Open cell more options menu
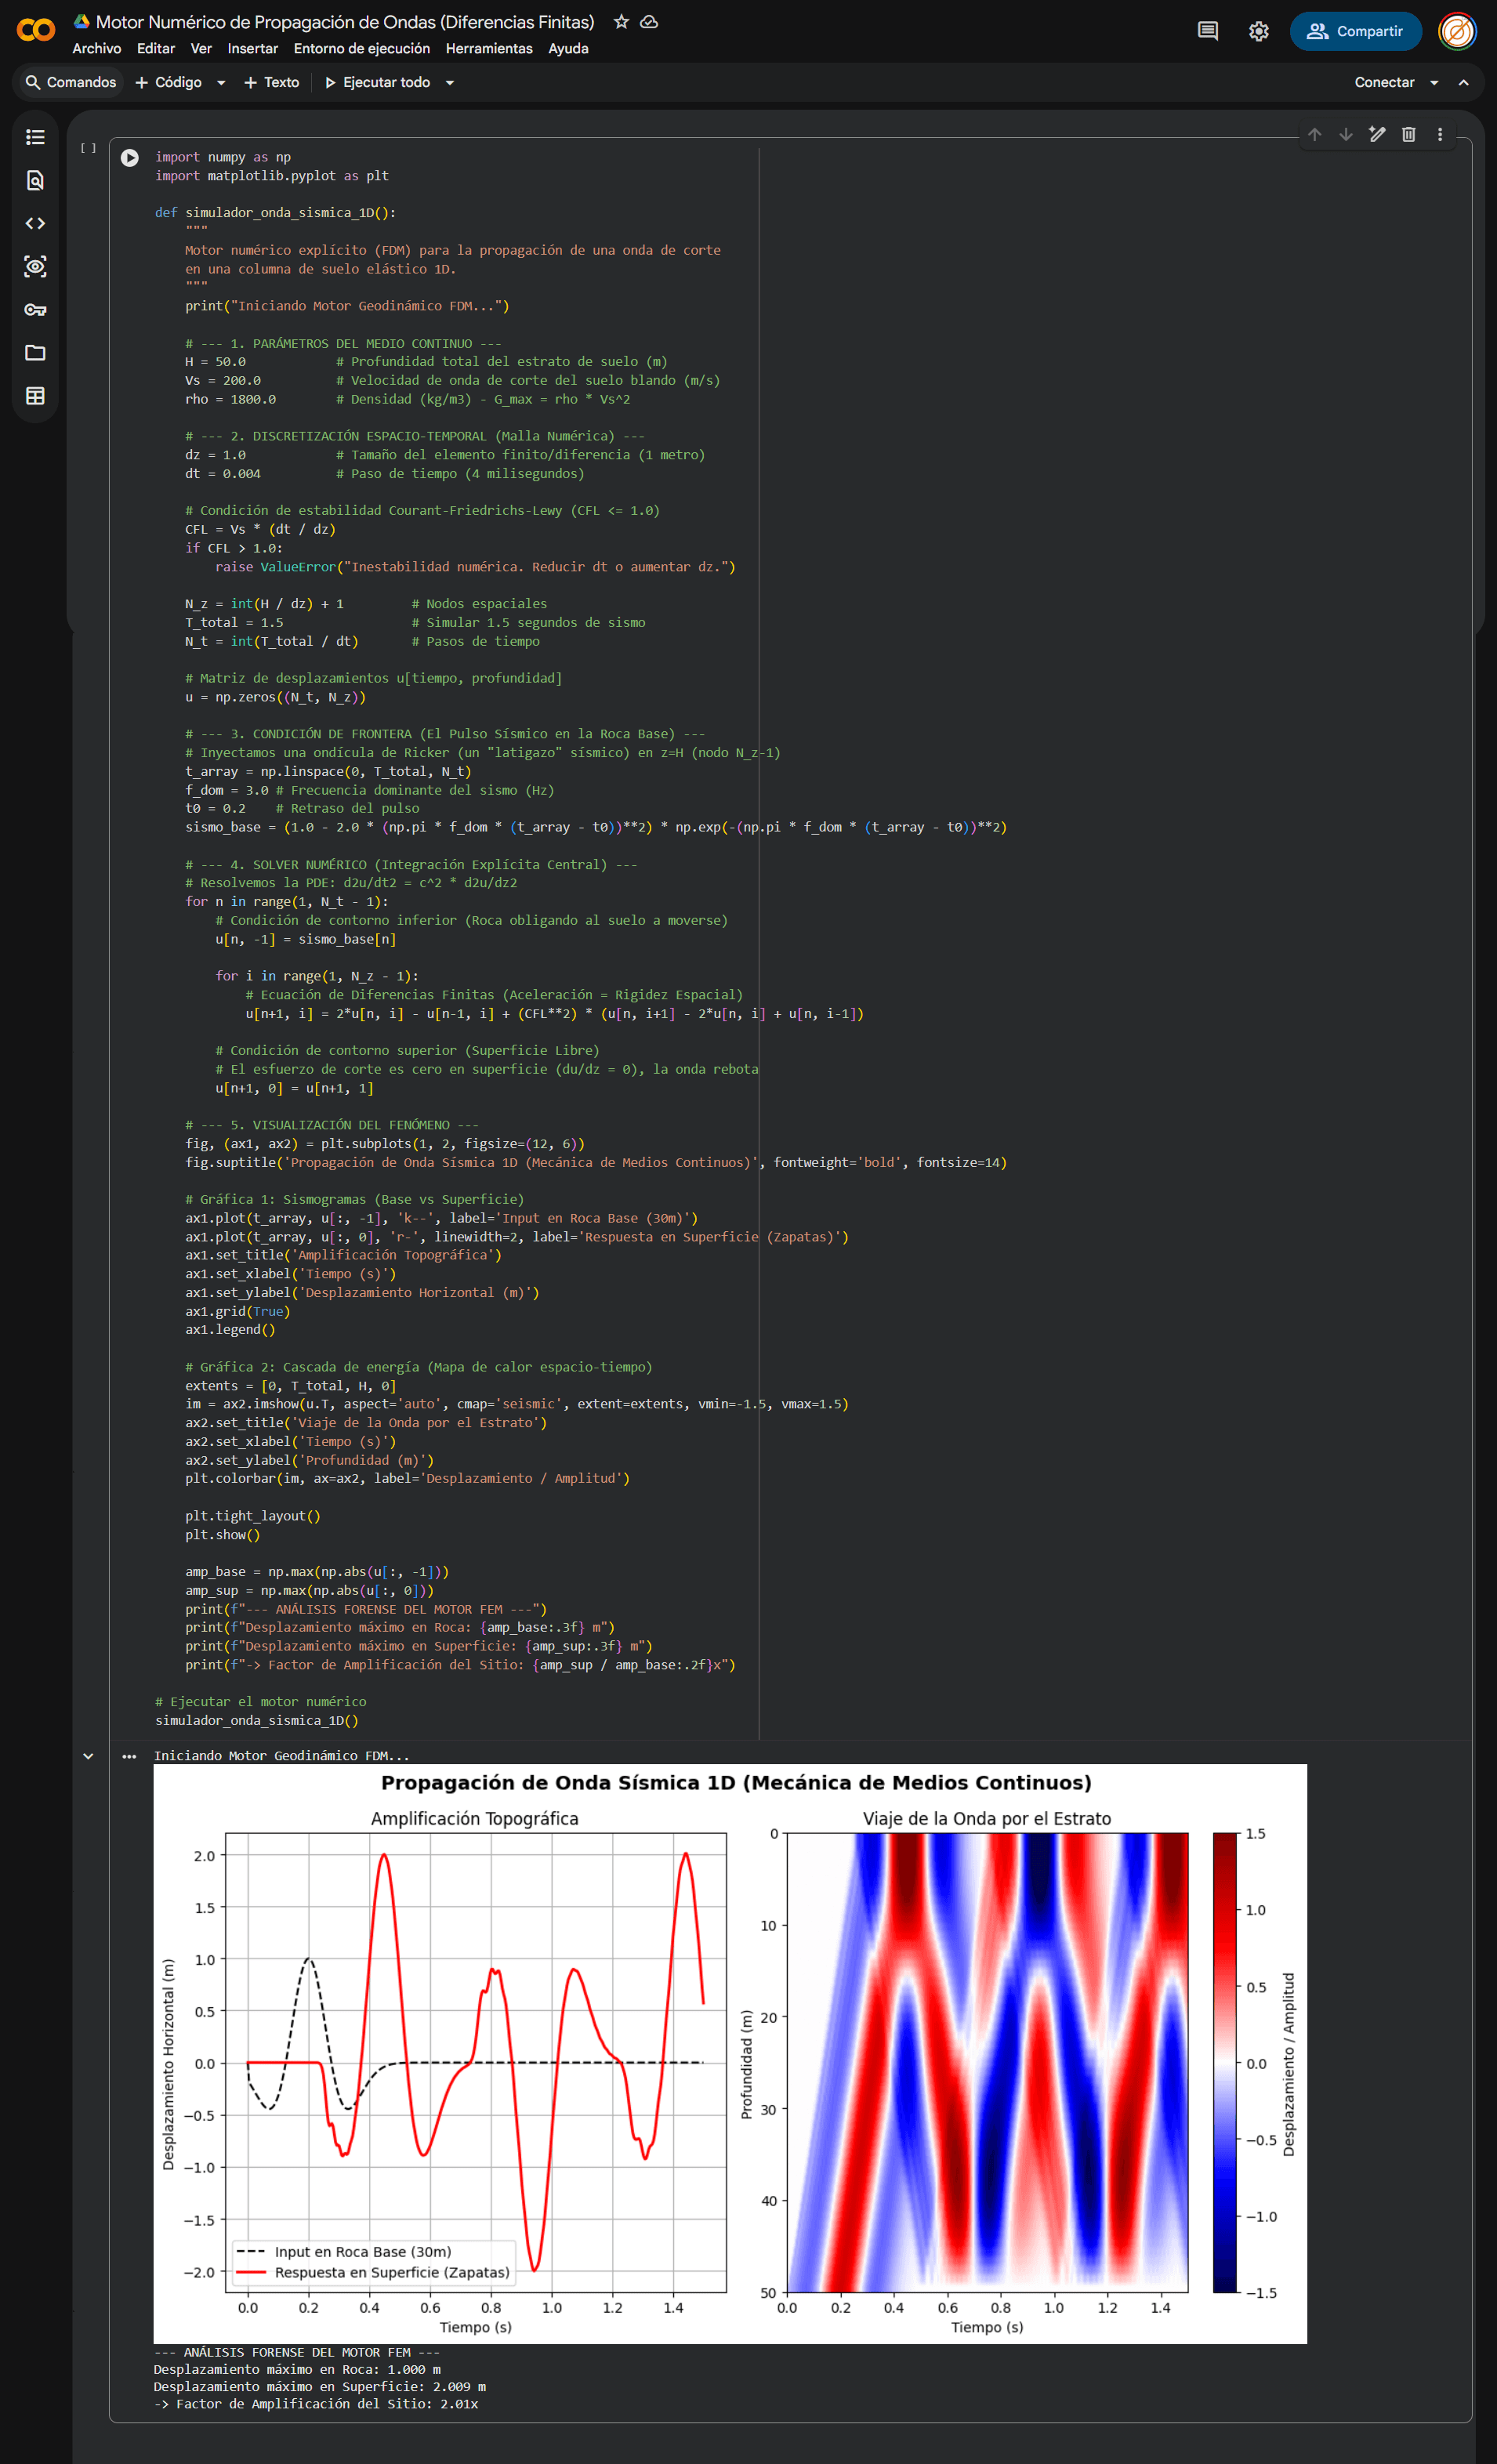1497x2464 pixels. pos(1440,134)
